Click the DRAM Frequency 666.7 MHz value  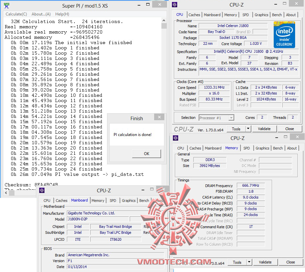point(251,185)
